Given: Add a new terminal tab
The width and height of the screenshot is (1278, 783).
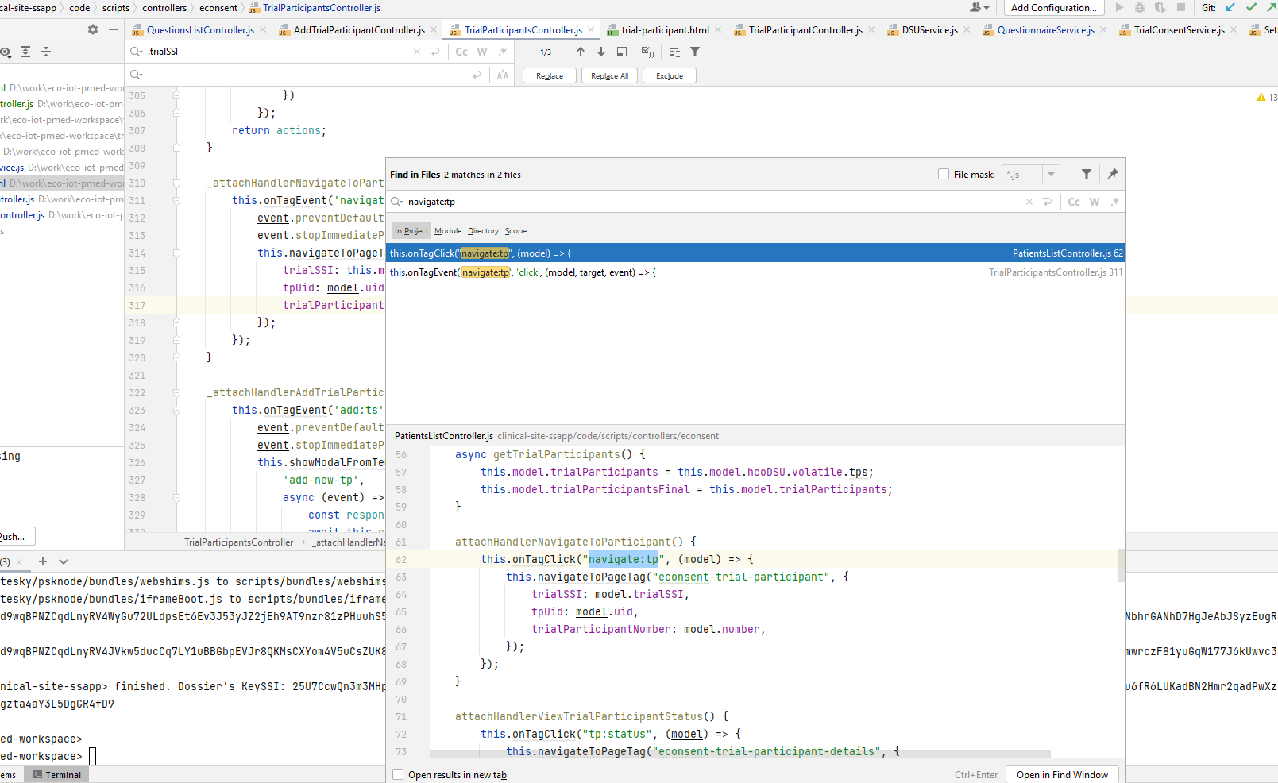Looking at the screenshot, I should pyautogui.click(x=43, y=561).
